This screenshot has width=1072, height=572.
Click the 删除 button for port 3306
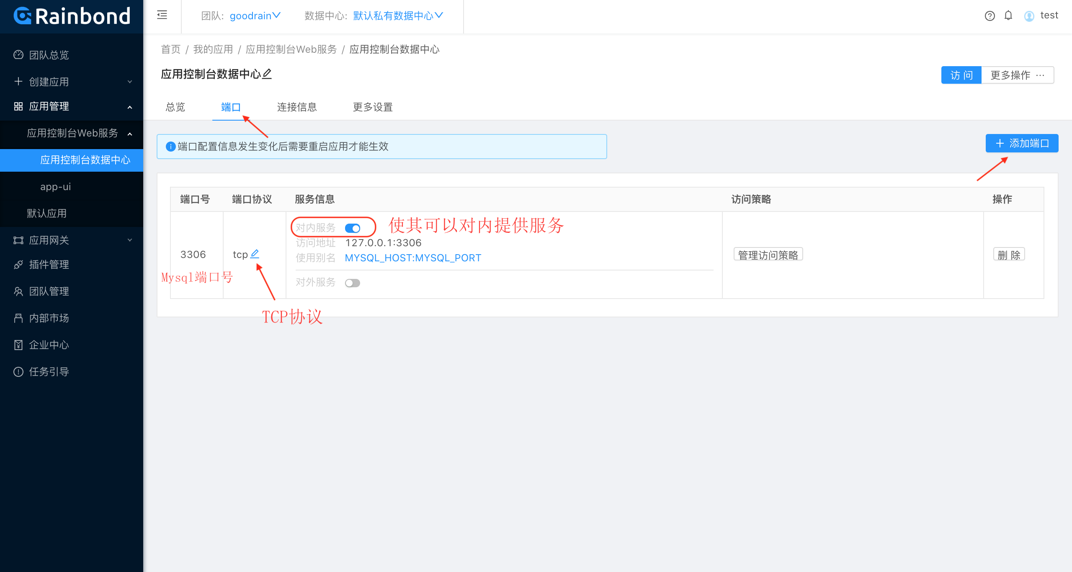(1009, 255)
